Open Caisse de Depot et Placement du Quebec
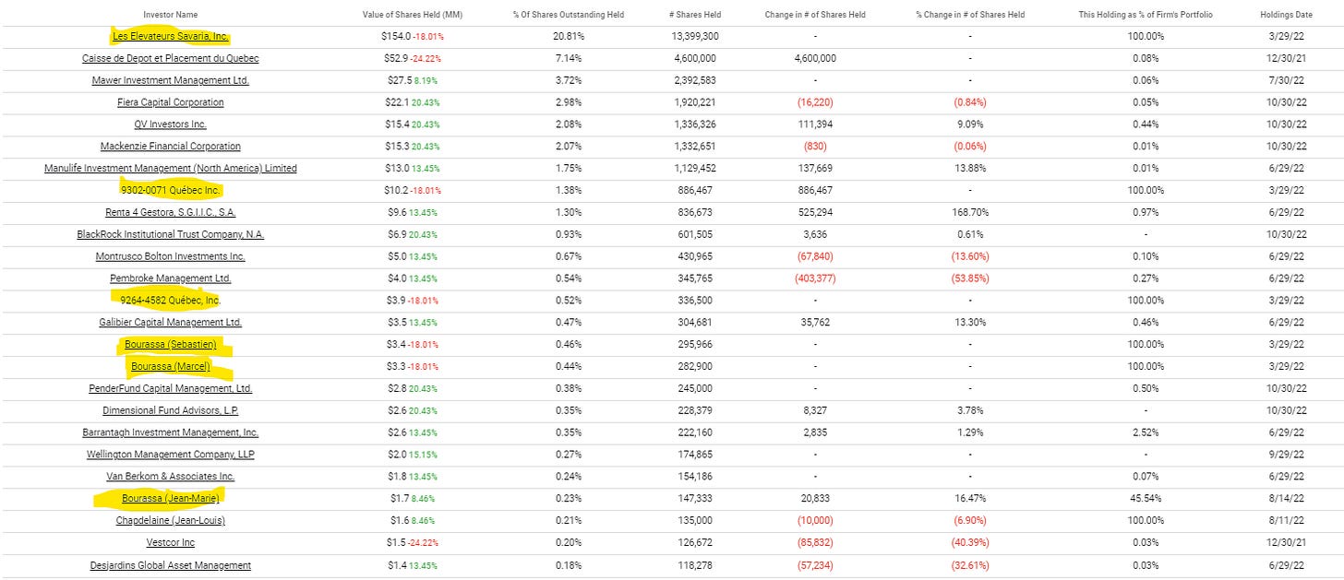 [x=170, y=58]
